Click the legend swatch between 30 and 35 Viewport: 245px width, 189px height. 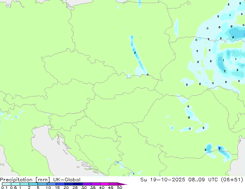87,184
